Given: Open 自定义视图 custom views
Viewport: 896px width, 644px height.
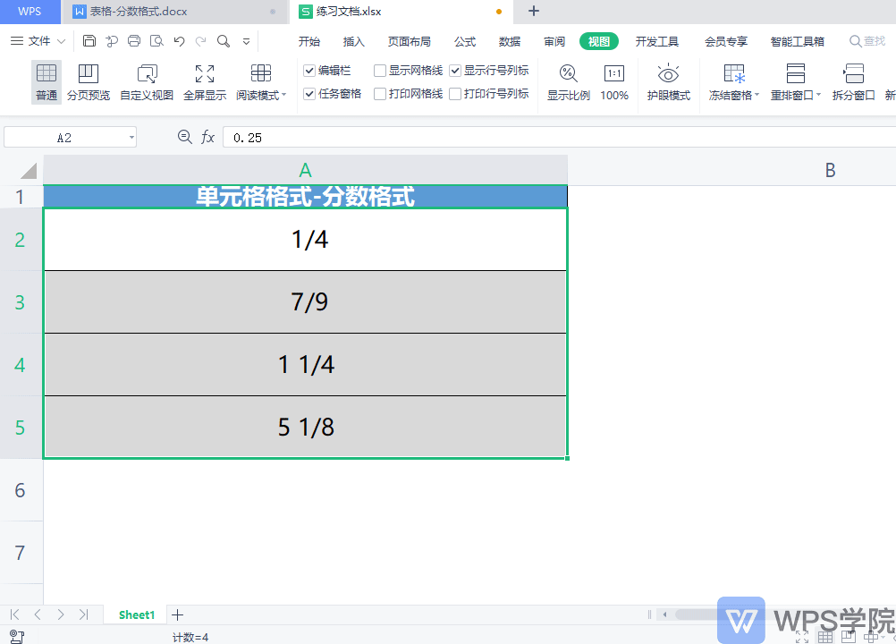Looking at the screenshot, I should pyautogui.click(x=147, y=82).
